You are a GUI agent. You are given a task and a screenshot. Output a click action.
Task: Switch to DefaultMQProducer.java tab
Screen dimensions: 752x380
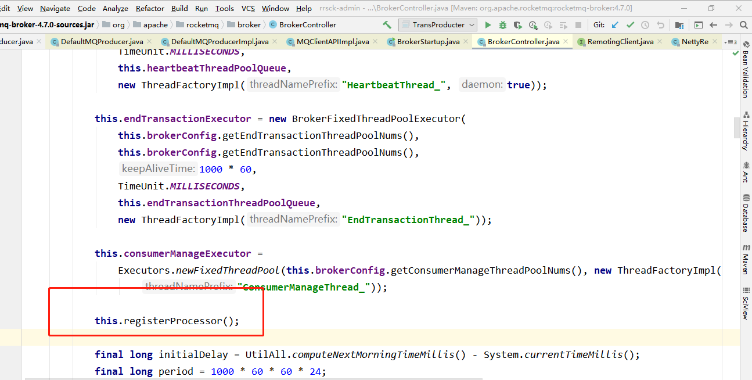click(102, 42)
